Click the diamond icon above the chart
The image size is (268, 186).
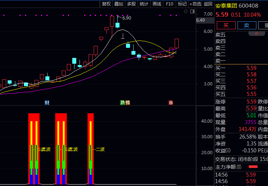pos(186,12)
